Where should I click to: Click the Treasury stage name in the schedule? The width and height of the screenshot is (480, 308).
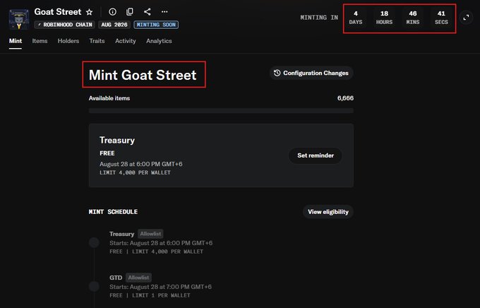122,234
